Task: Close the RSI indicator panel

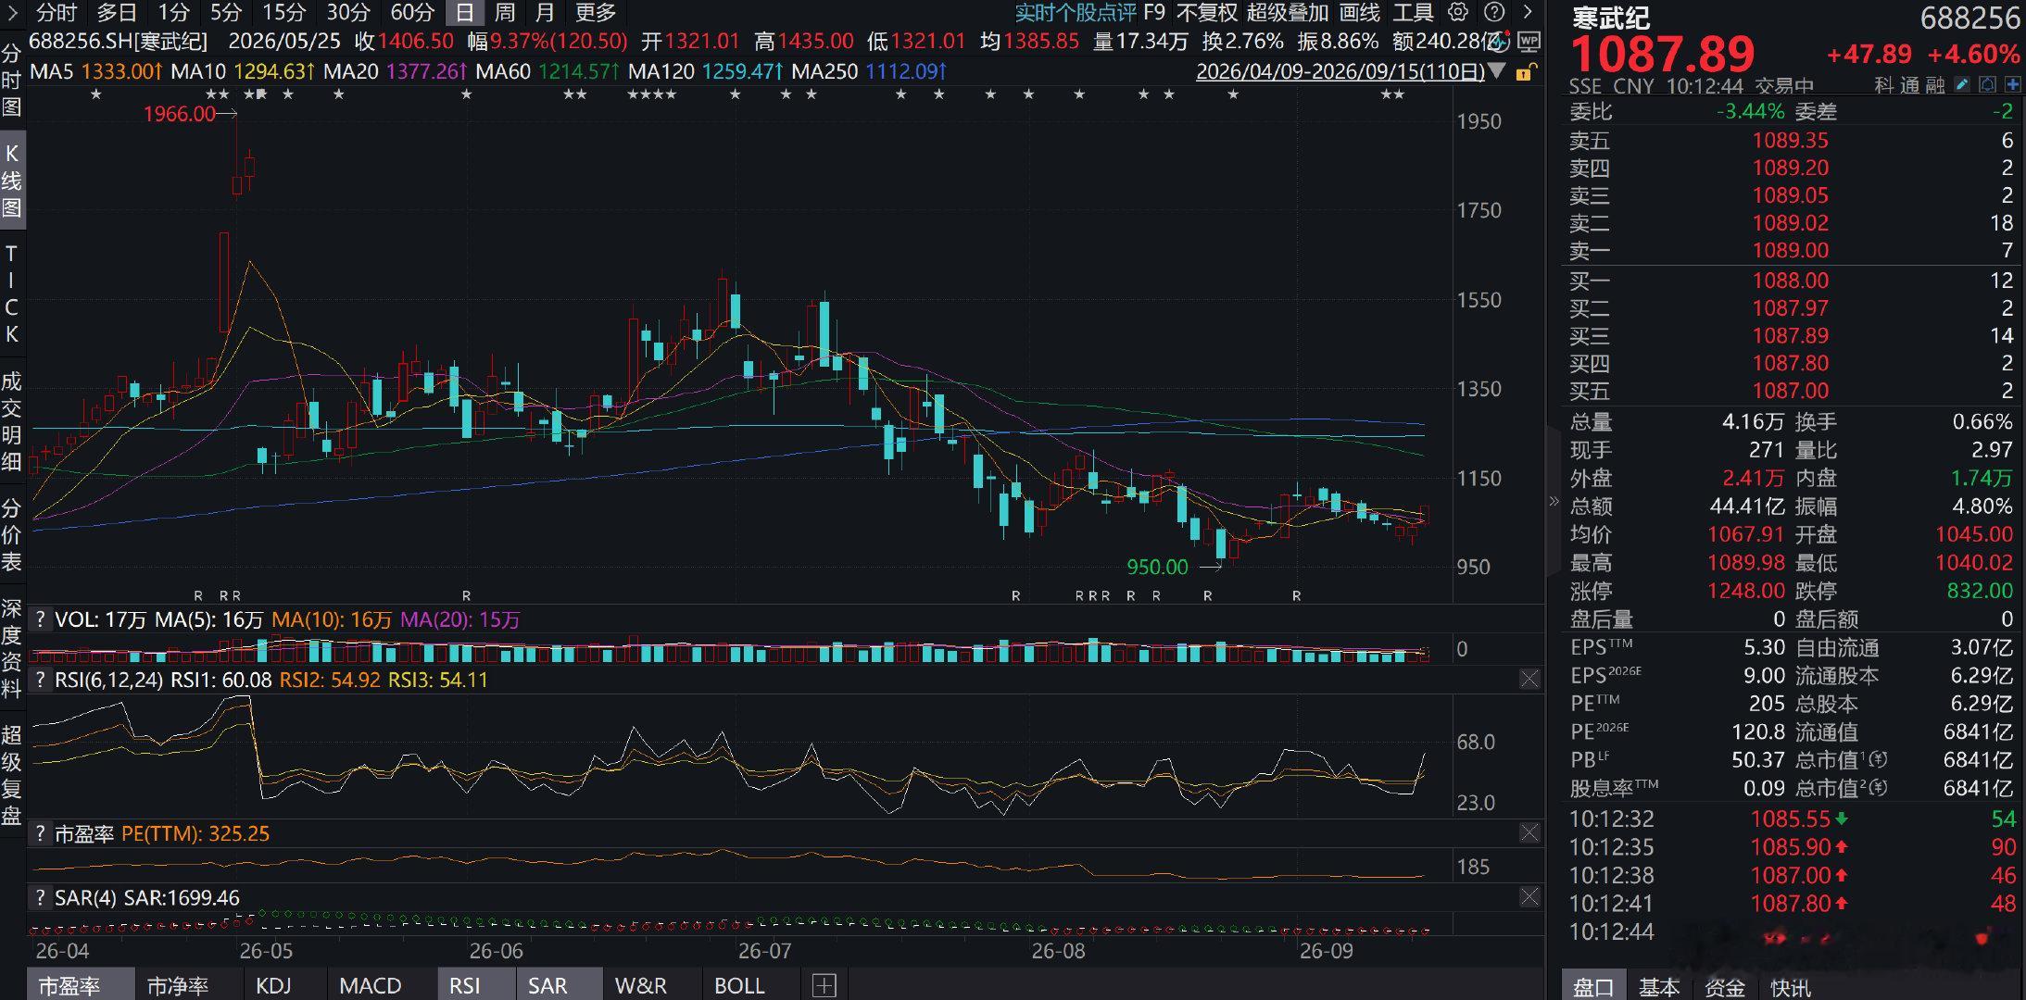Action: click(x=1529, y=680)
